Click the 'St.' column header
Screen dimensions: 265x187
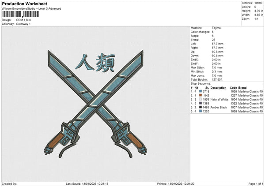coord(207,88)
